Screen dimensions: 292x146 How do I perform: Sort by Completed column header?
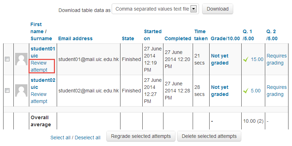(178, 38)
